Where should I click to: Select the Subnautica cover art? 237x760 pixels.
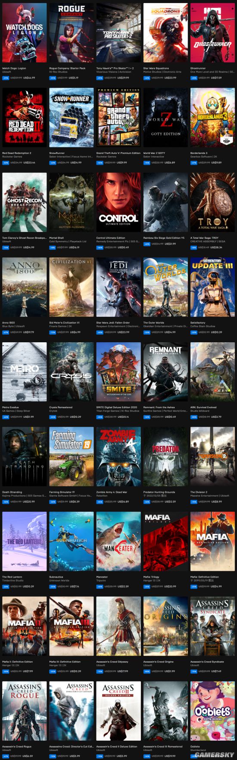click(x=72, y=541)
